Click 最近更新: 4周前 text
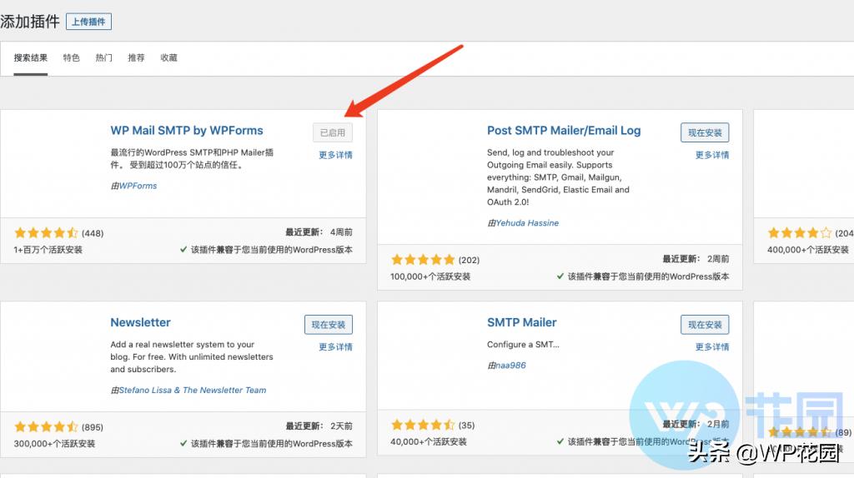854x478 pixels. tap(319, 232)
